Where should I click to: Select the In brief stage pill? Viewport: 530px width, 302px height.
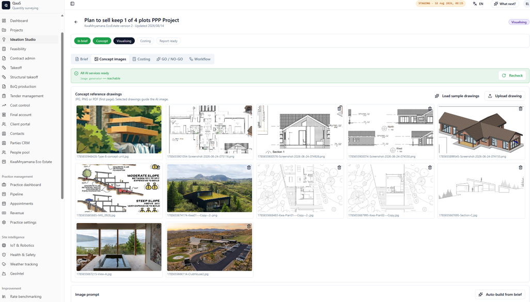point(82,41)
